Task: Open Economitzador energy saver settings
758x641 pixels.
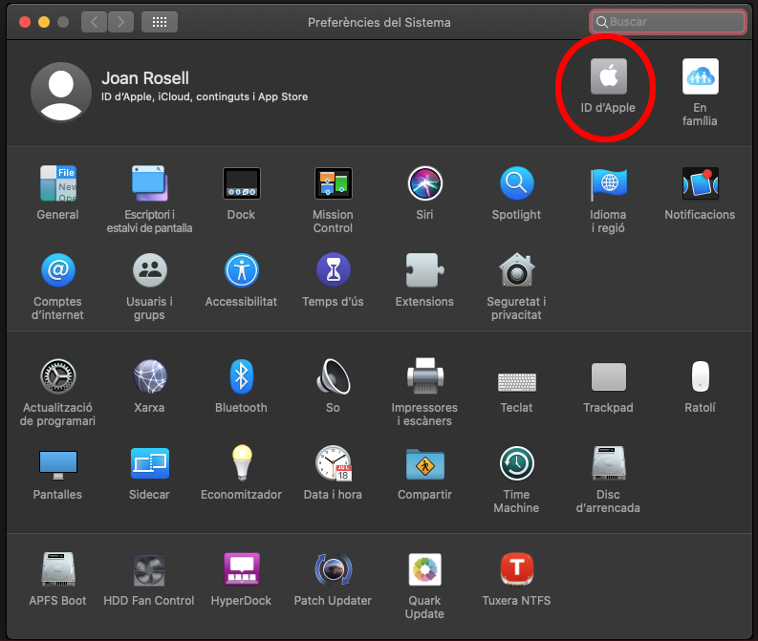Action: tap(241, 464)
